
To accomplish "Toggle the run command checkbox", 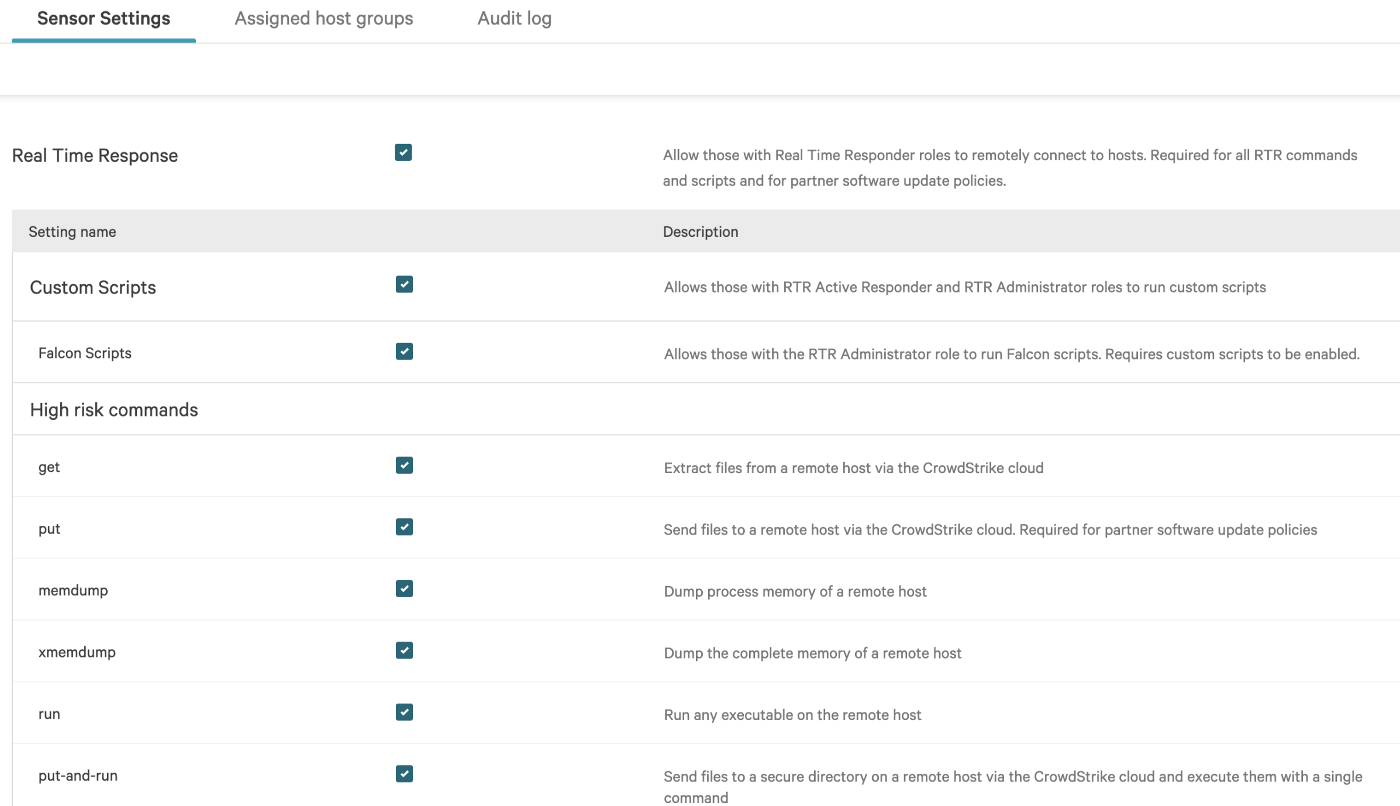I will 404,712.
